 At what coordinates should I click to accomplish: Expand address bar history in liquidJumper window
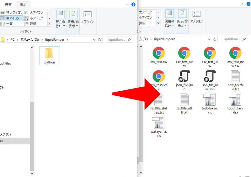[x=94, y=40]
